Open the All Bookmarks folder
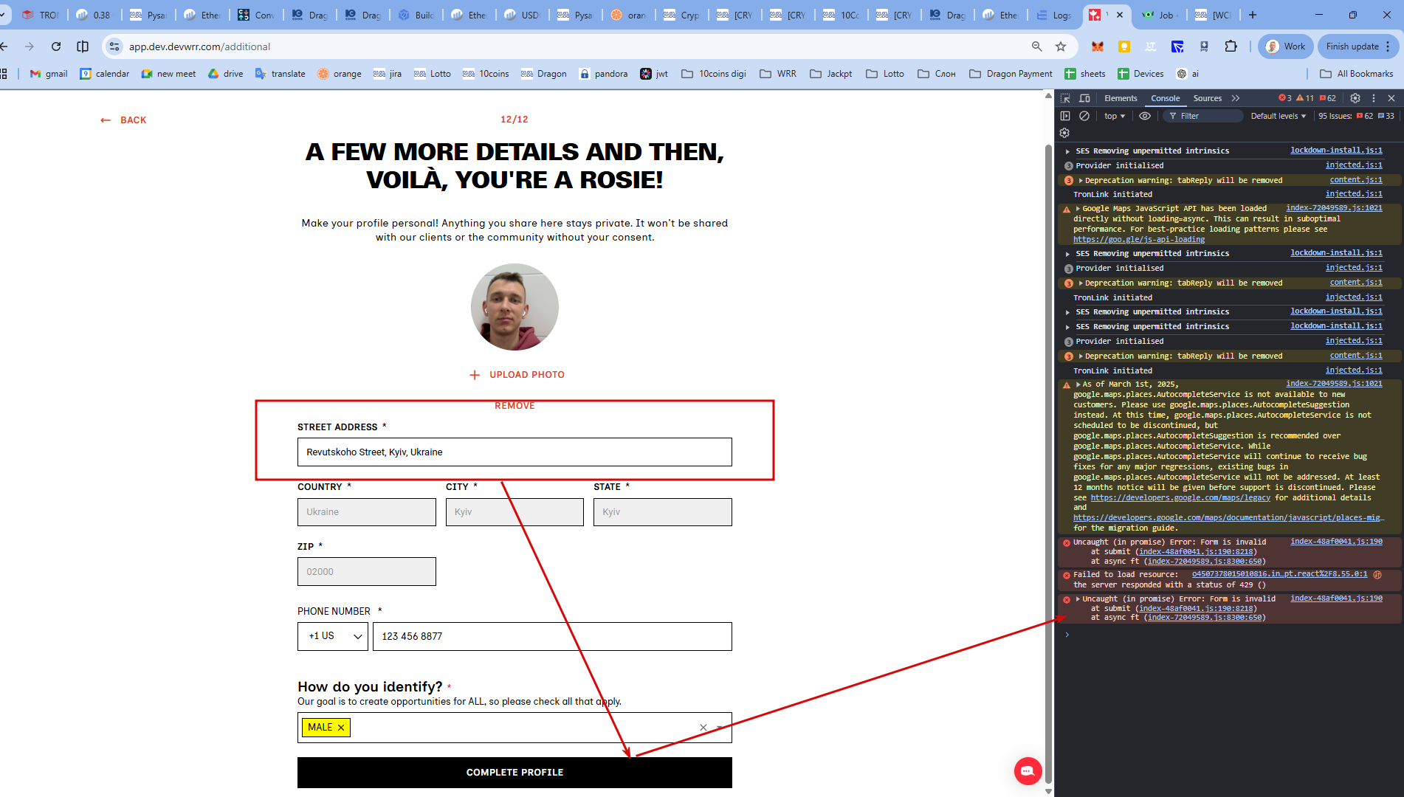The image size is (1404, 797). pyautogui.click(x=1357, y=74)
